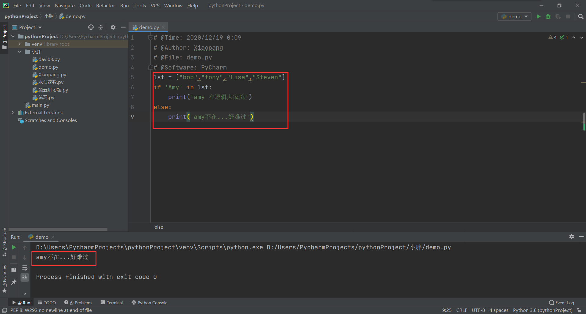Select 水仙花数.py in the project tree

click(x=51, y=82)
